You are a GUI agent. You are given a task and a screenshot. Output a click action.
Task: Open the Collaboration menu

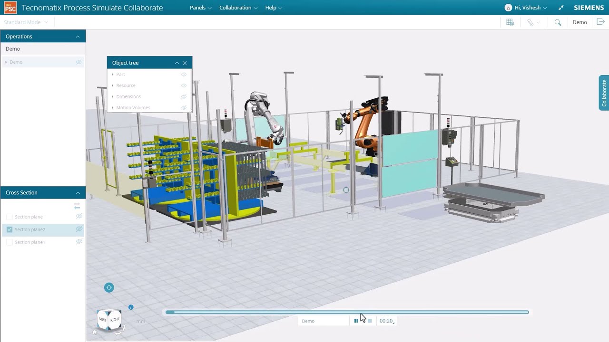[238, 8]
